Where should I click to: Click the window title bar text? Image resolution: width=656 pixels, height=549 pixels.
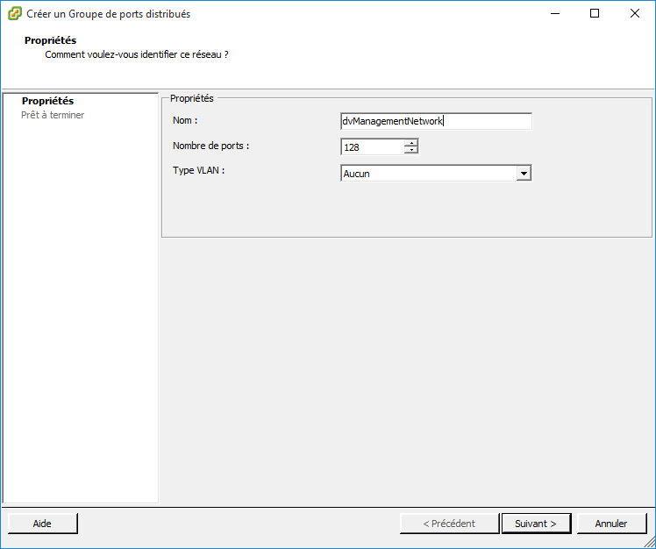pyautogui.click(x=109, y=14)
